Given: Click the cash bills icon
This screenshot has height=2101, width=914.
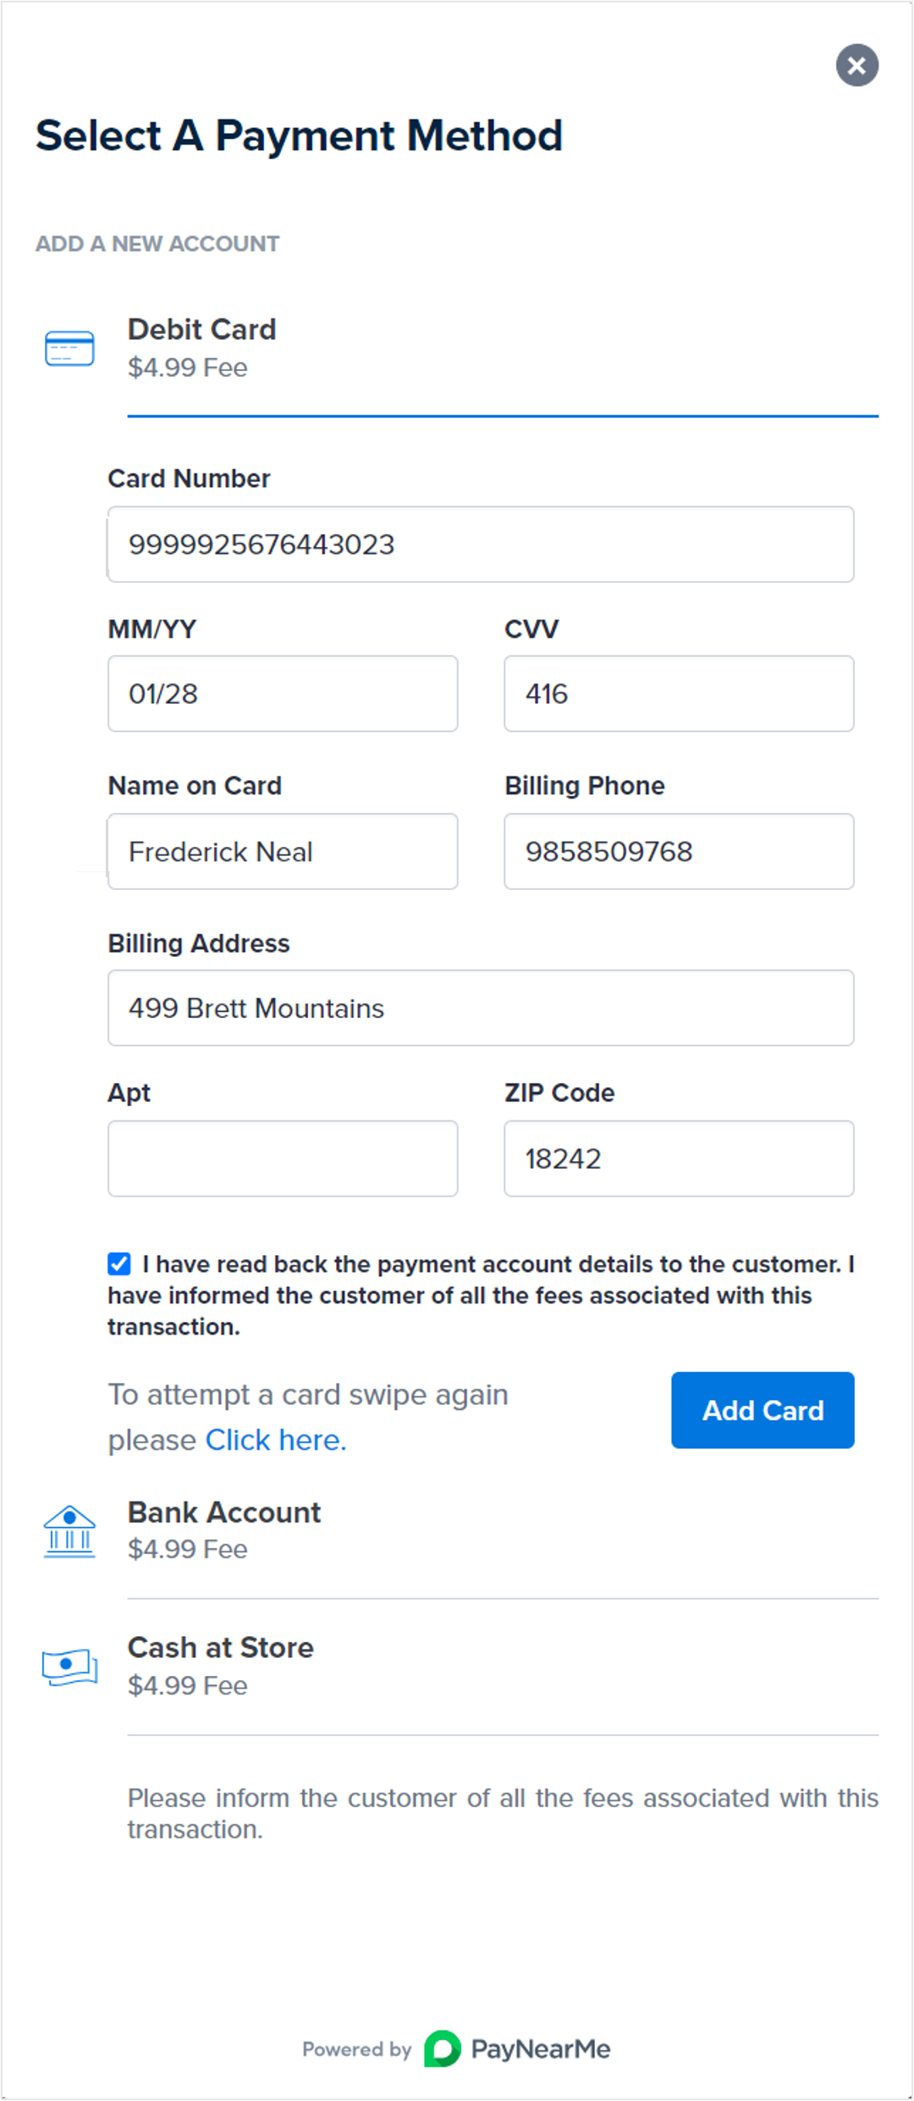Looking at the screenshot, I should pyautogui.click(x=69, y=1667).
